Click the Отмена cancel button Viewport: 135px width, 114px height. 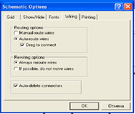click(x=116, y=106)
